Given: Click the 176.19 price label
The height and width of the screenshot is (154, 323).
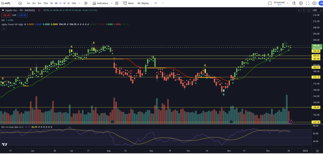Looking at the screenshot, I should [x=316, y=77].
